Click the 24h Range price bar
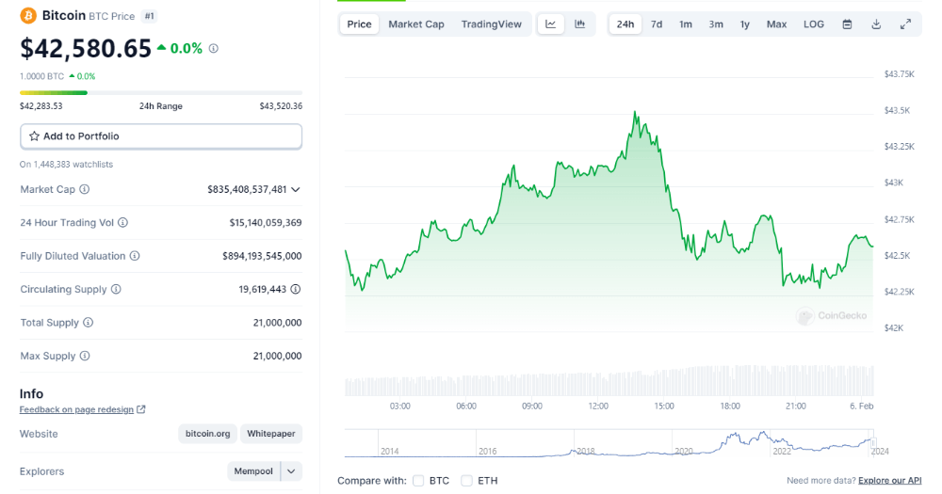The image size is (942, 494). click(x=161, y=92)
